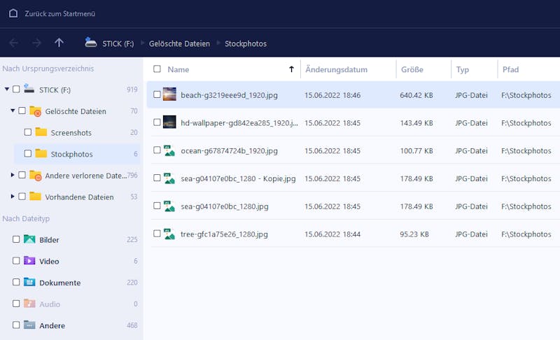This screenshot has width=560, height=340.
Task: Collapse the Gelöschte Dateien tree node
Action: click(13, 111)
